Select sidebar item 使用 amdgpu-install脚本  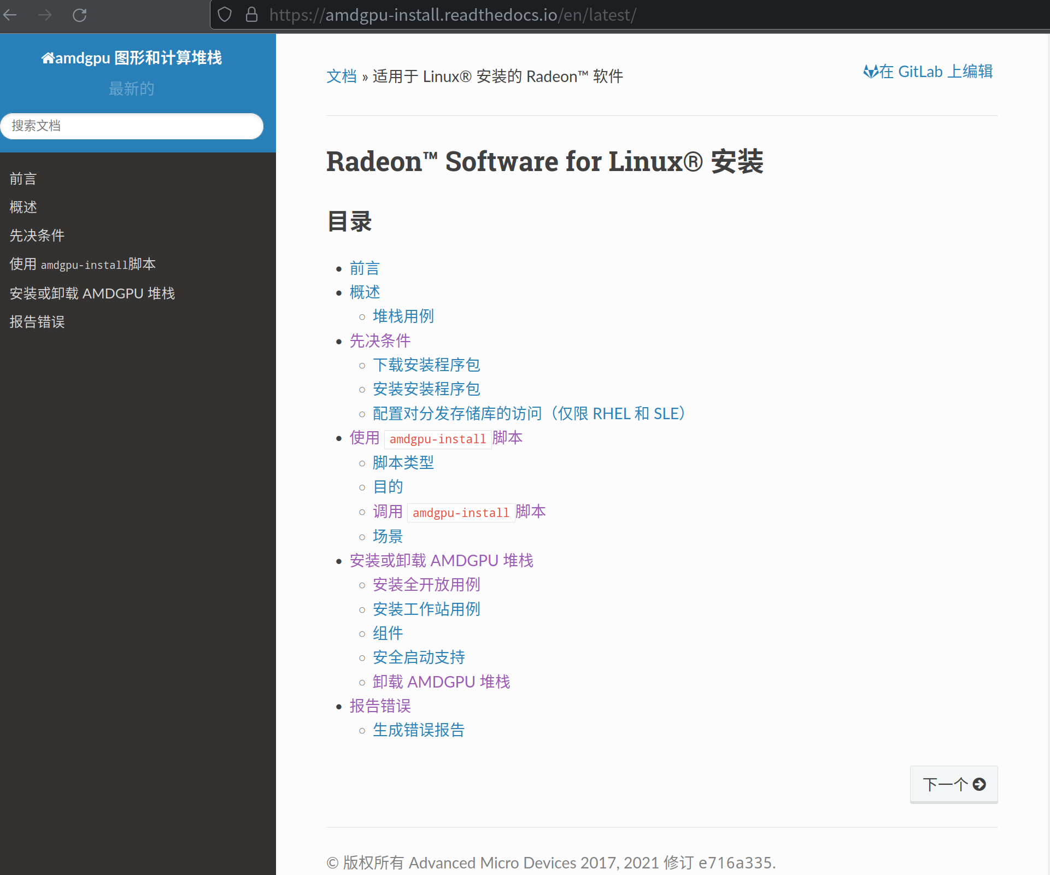(83, 265)
